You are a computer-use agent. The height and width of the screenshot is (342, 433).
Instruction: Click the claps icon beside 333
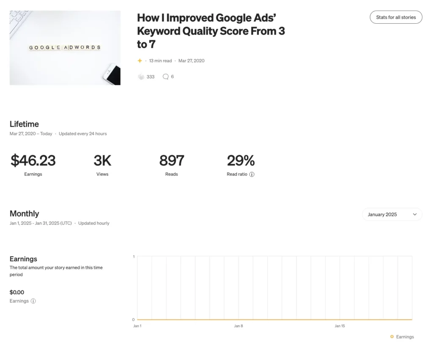[141, 77]
